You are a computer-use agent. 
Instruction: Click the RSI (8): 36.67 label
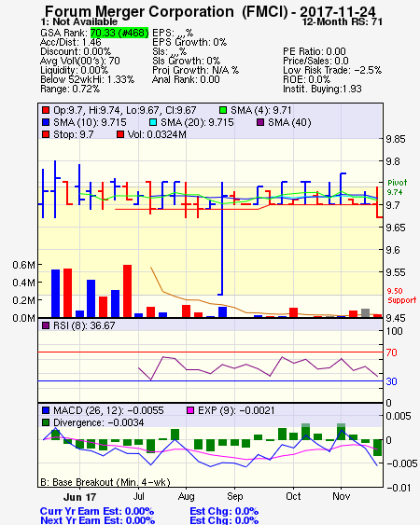coord(84,325)
